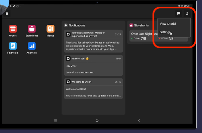The image size is (202, 133).
Task: Open the Menus app icon
Action: 50,29
